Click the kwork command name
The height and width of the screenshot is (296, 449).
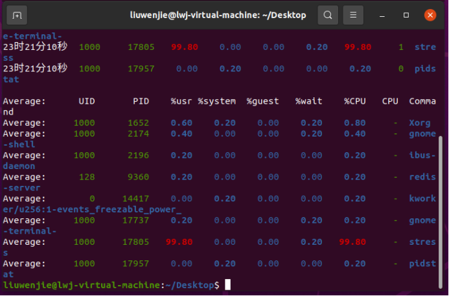click(x=422, y=199)
